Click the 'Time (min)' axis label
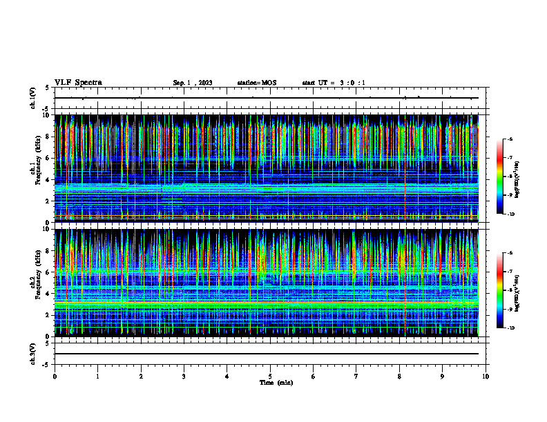 pos(276,383)
